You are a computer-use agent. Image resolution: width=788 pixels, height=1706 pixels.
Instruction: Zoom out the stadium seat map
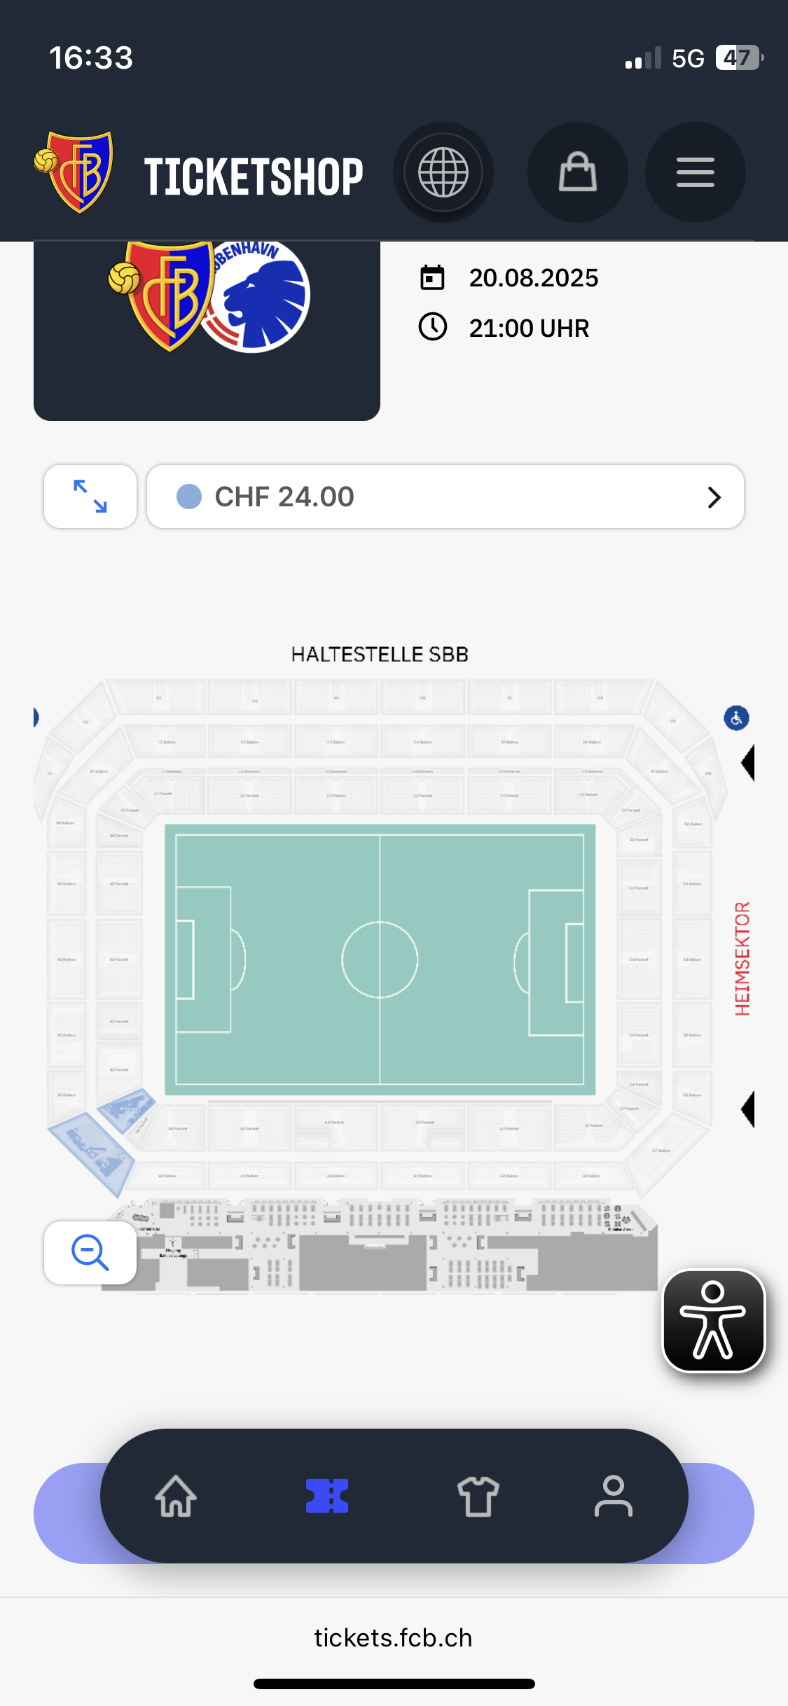click(90, 1253)
